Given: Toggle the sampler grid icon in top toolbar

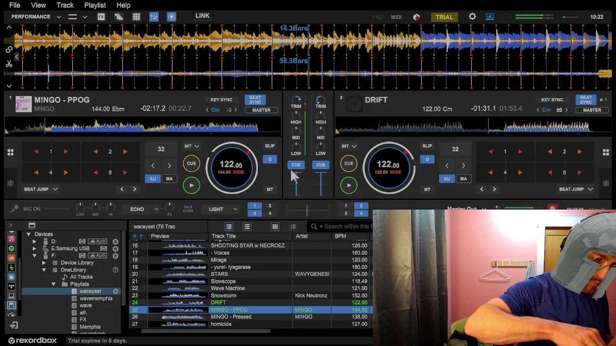Looking at the screenshot, I should 136,17.
